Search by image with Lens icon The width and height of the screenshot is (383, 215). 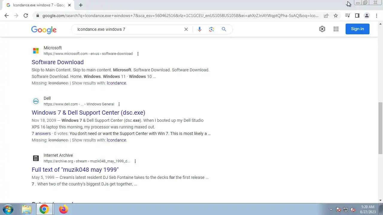click(212, 29)
